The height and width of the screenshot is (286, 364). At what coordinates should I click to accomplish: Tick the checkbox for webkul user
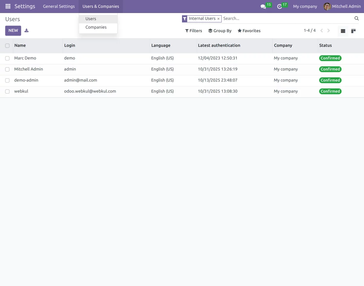click(x=7, y=91)
